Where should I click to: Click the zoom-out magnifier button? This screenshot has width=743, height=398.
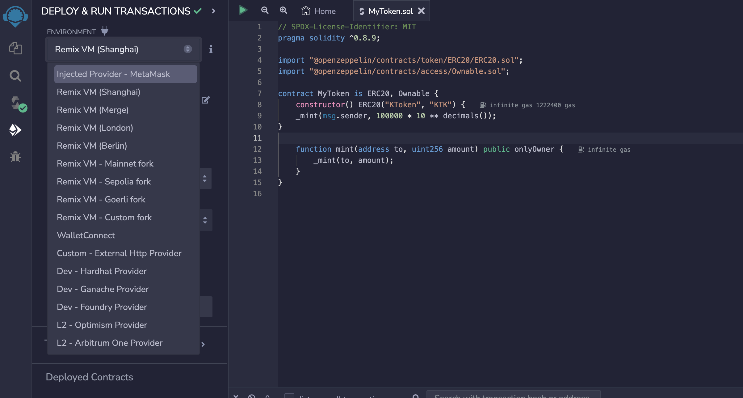pos(264,11)
